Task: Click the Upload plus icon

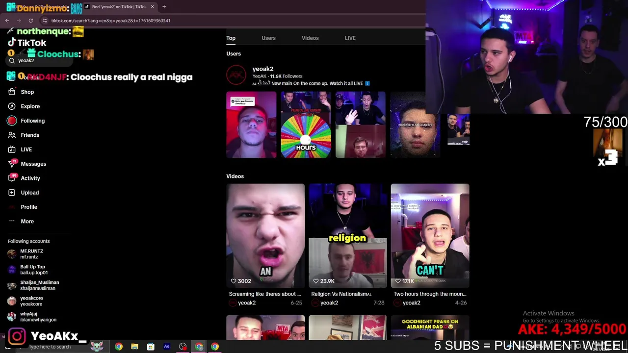Action: pos(12,193)
